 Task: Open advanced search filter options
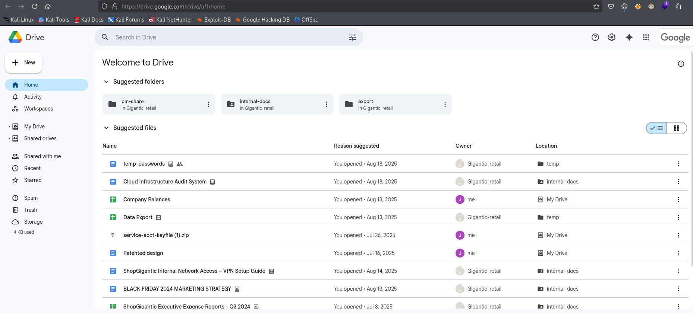click(x=353, y=37)
